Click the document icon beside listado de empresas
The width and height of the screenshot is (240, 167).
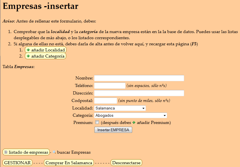[6, 152]
